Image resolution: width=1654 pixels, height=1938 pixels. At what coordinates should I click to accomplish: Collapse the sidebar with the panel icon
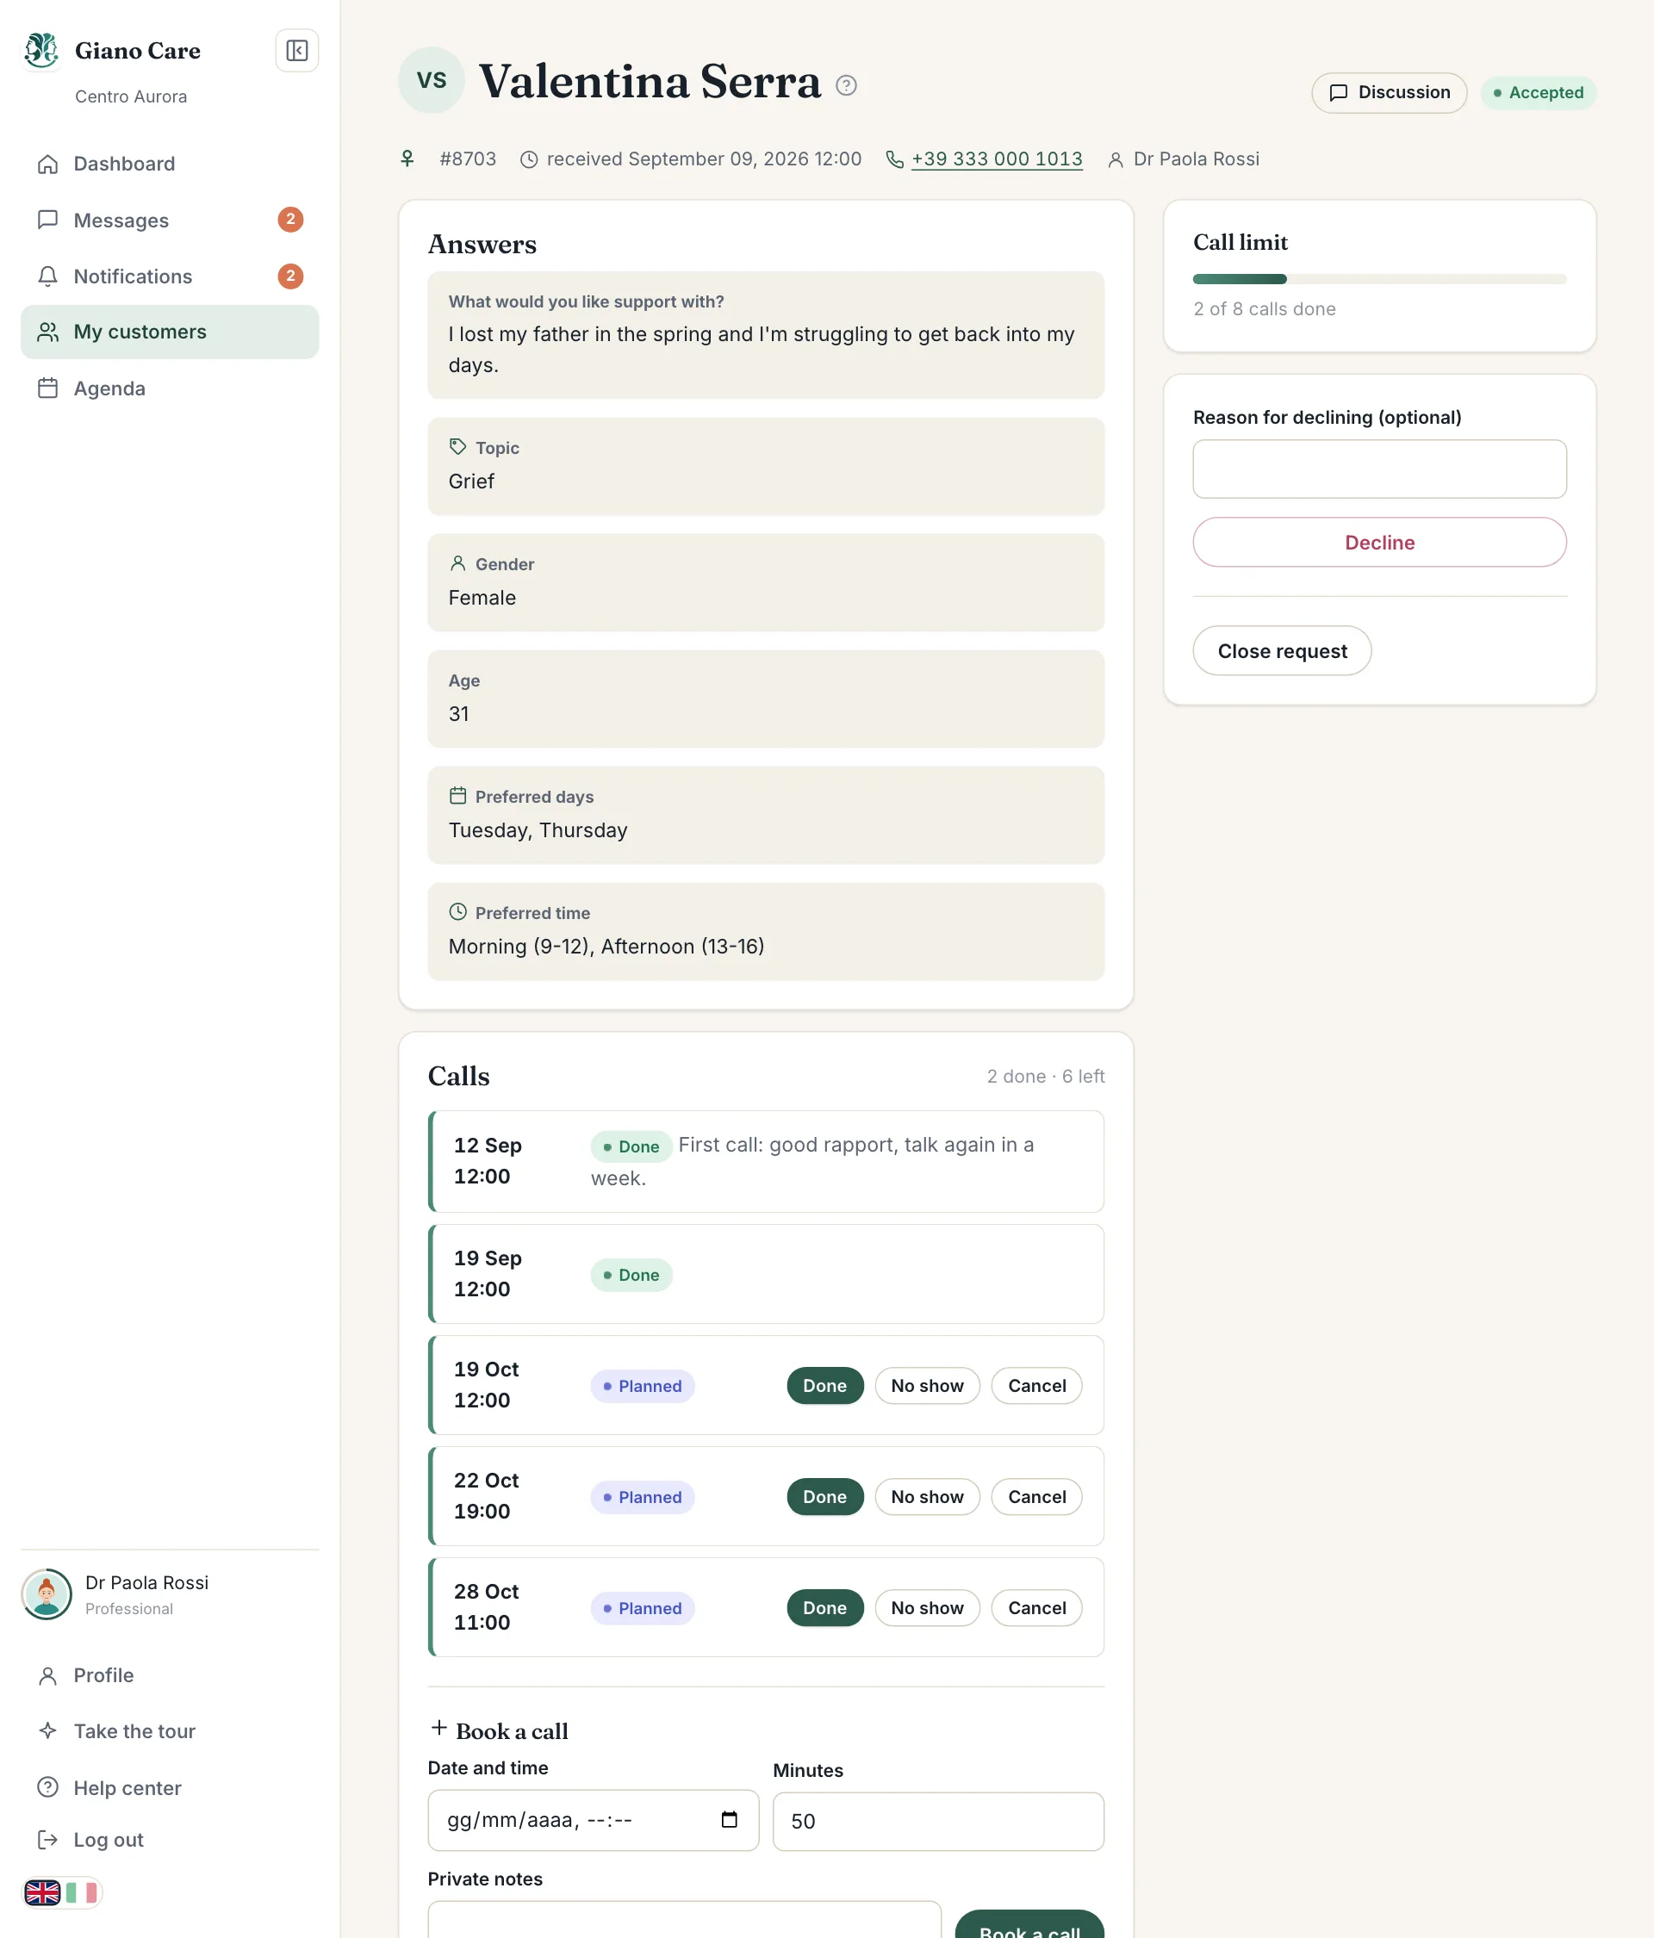tap(296, 51)
